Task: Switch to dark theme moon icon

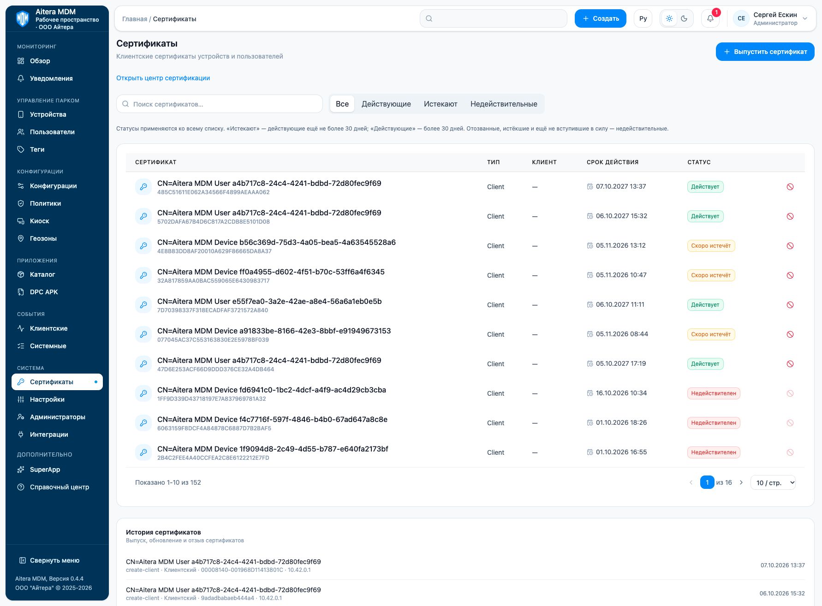Action: tap(684, 18)
